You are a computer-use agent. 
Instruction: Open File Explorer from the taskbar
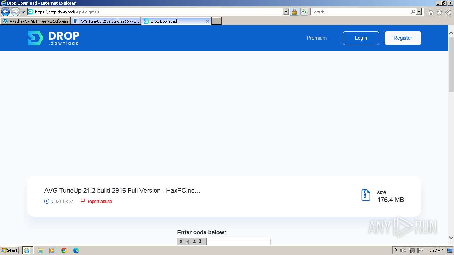tap(40, 250)
